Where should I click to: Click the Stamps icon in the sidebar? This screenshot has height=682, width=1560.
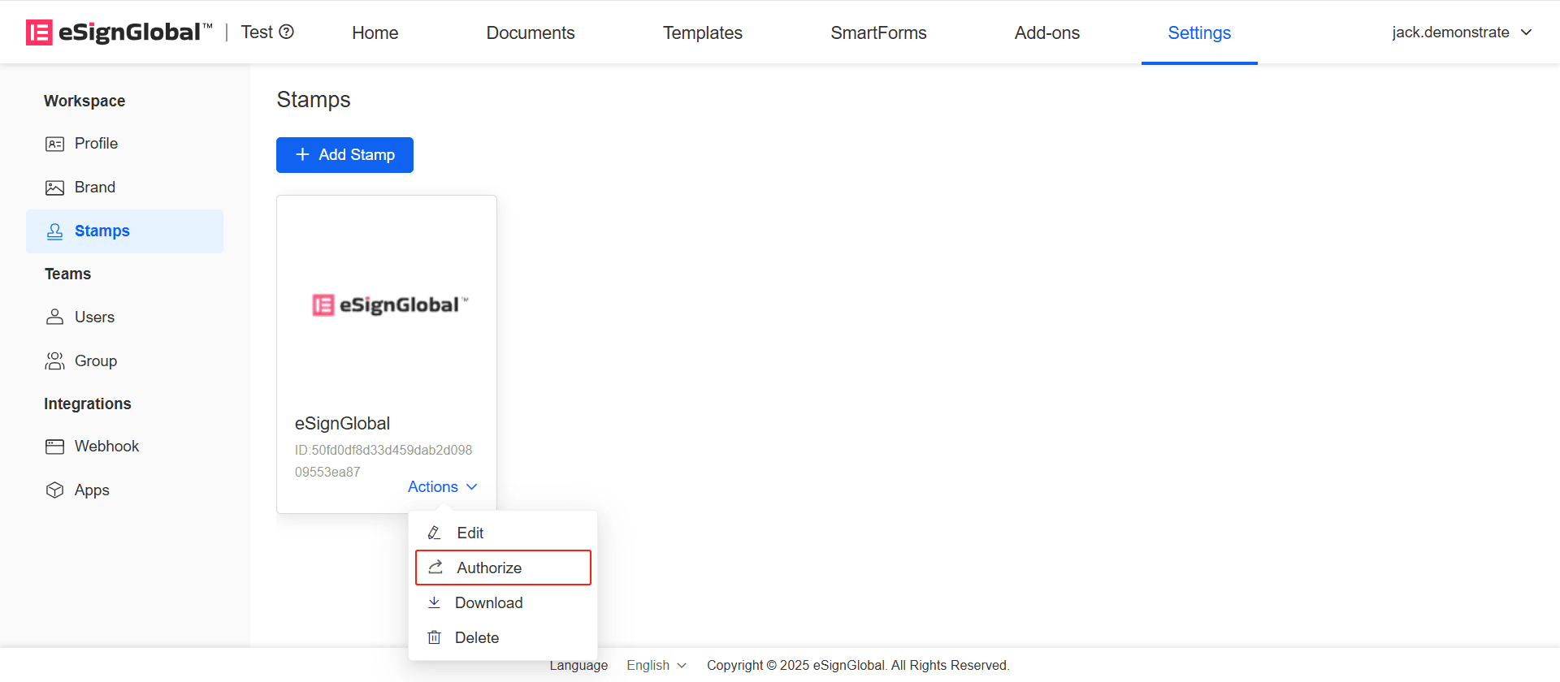click(x=54, y=231)
